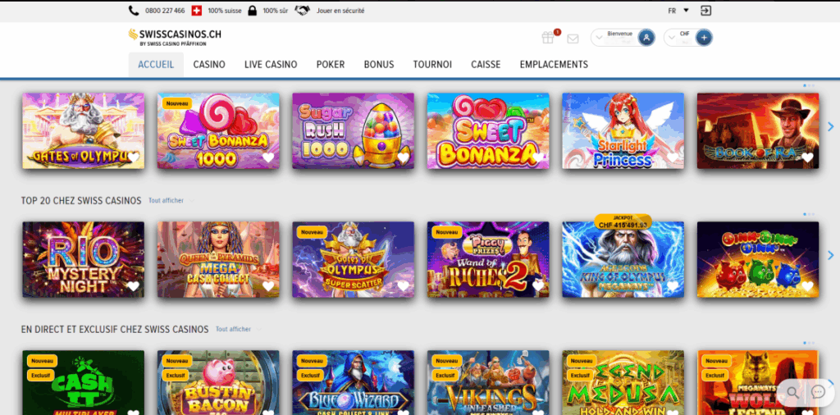Favorite Rio Mystery Night with heart icon

(x=134, y=286)
